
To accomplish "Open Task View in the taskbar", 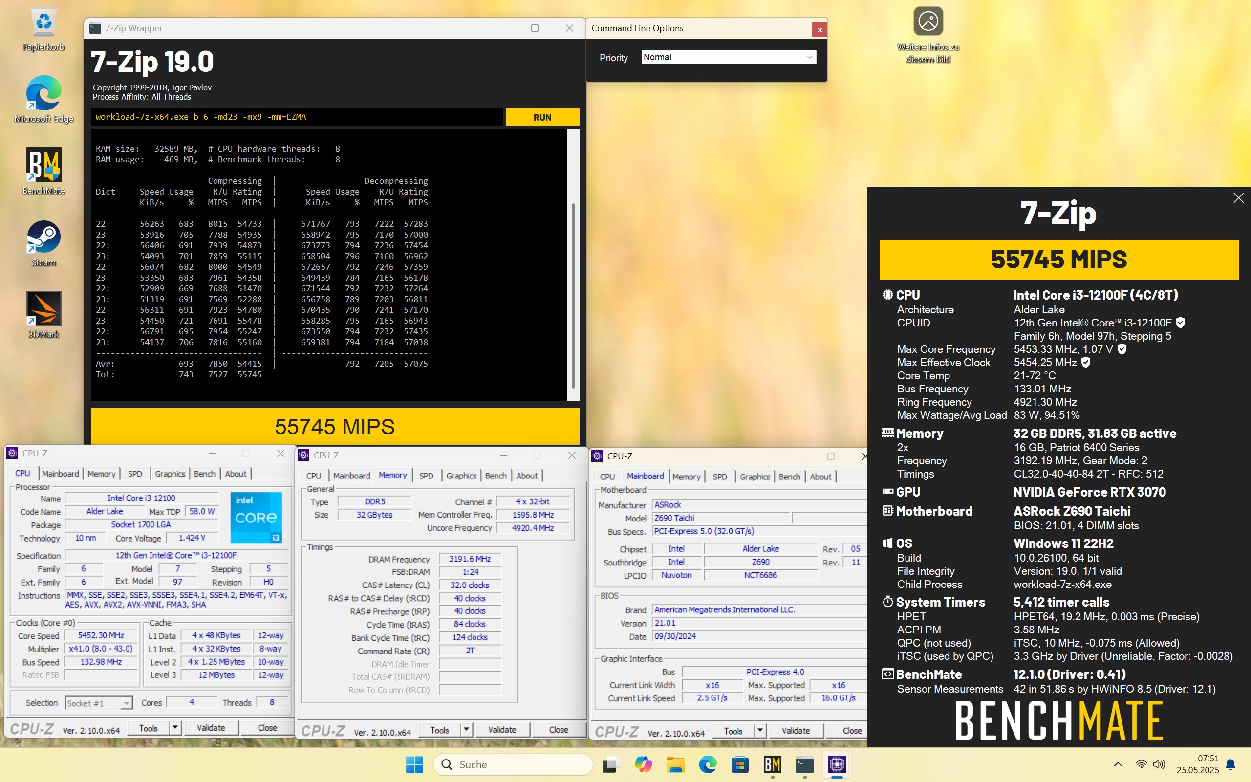I will 610,764.
